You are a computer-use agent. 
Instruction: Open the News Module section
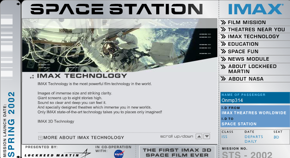click(x=248, y=59)
